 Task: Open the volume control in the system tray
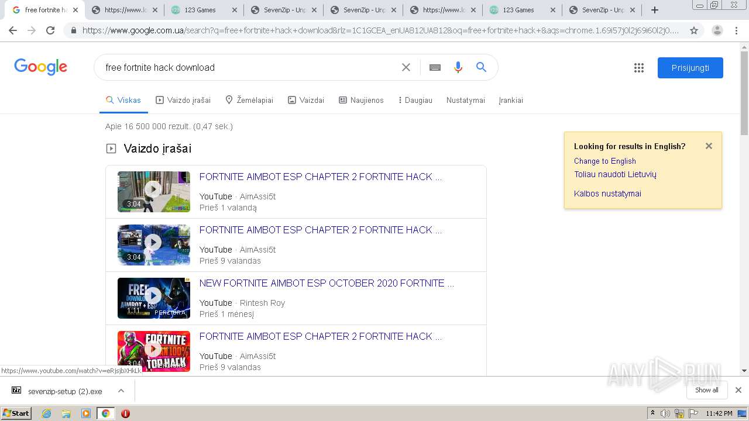[665, 413]
